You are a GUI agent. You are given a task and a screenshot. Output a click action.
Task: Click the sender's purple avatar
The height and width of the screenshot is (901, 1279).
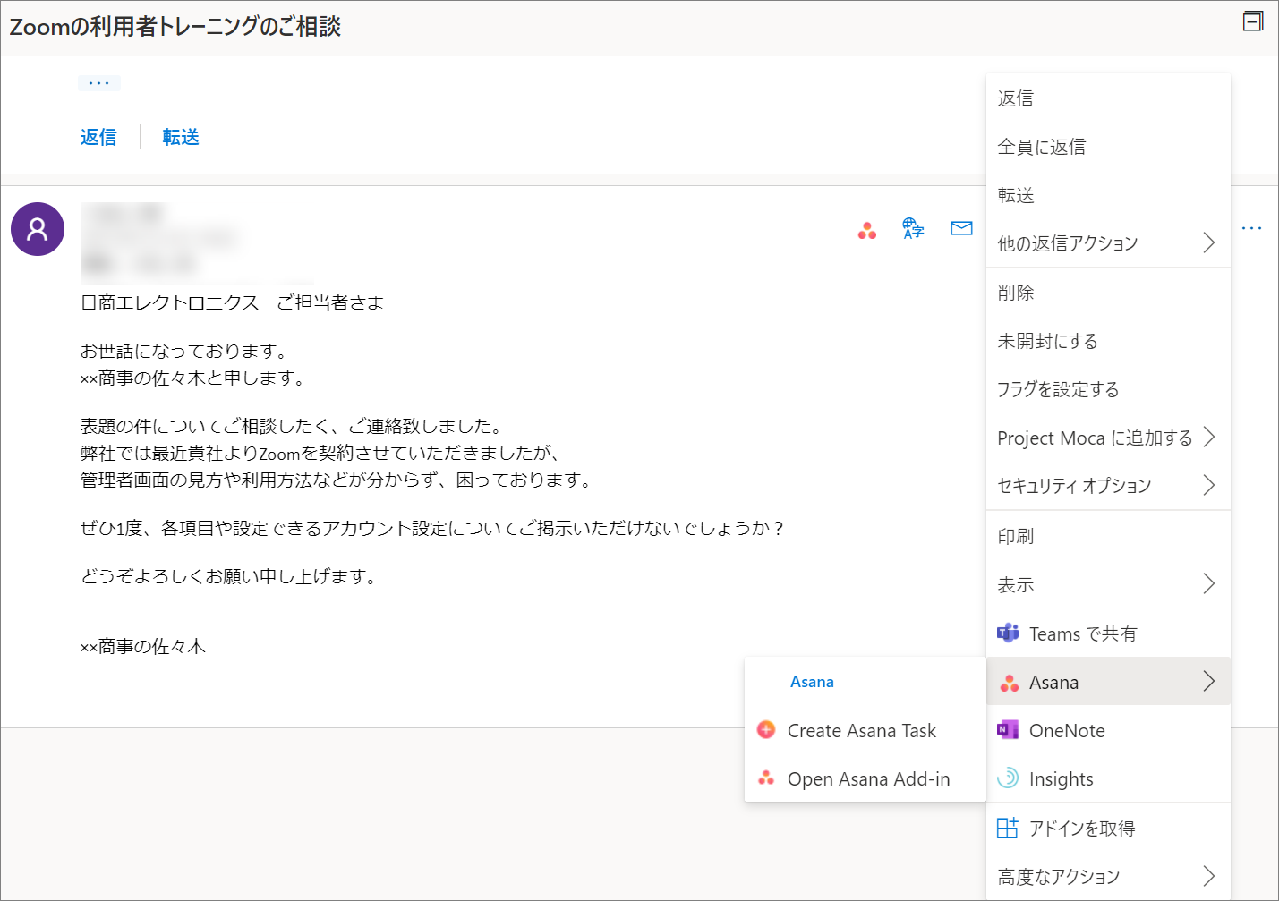click(38, 229)
